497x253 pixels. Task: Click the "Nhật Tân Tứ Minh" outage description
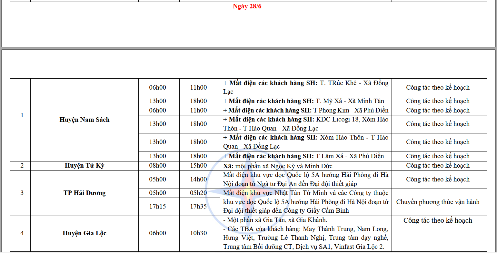click(306, 202)
